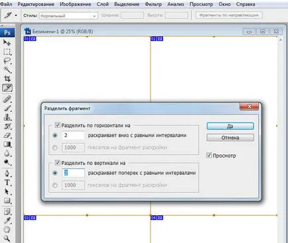The height and width of the screenshot is (243, 288).
Task: Click the Высота height field
Action: click(177, 15)
